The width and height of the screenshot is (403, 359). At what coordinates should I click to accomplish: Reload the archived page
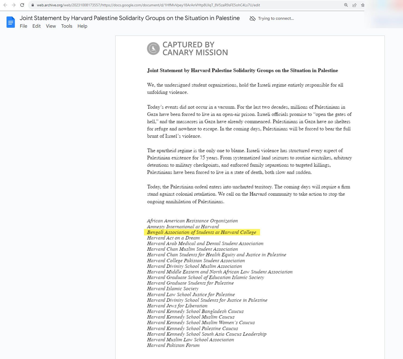[22, 5]
